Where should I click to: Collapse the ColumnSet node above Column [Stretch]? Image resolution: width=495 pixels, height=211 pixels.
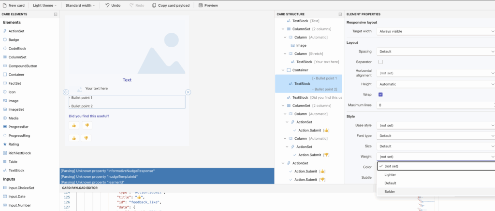click(283, 29)
